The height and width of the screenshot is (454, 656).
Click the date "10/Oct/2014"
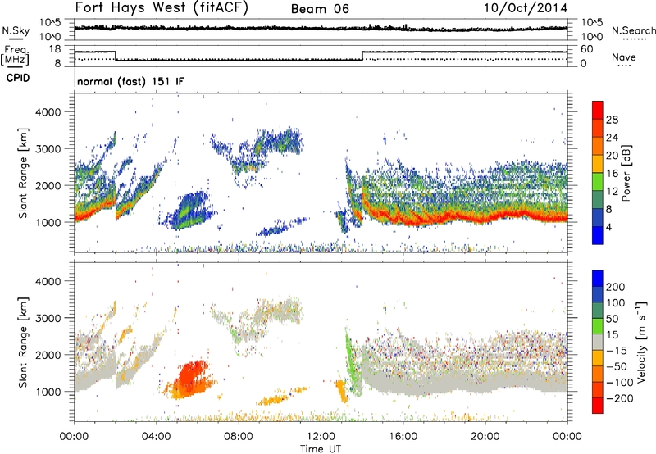[526, 8]
